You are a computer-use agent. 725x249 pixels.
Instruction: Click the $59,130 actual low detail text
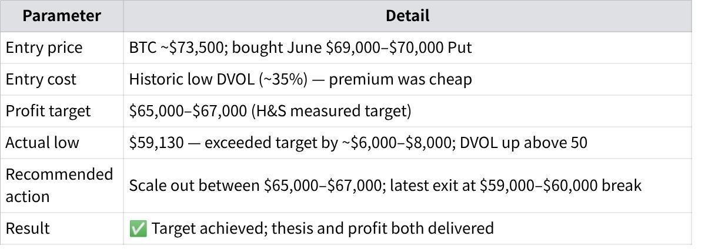point(358,143)
